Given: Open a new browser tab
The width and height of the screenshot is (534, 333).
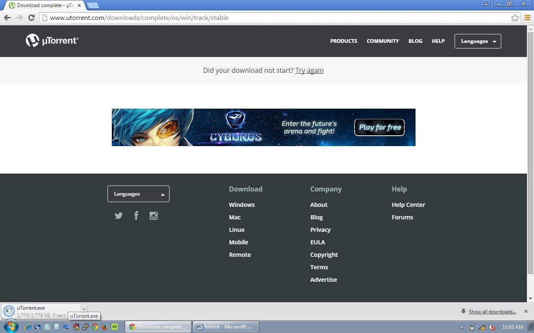Looking at the screenshot, I should 93,5.
